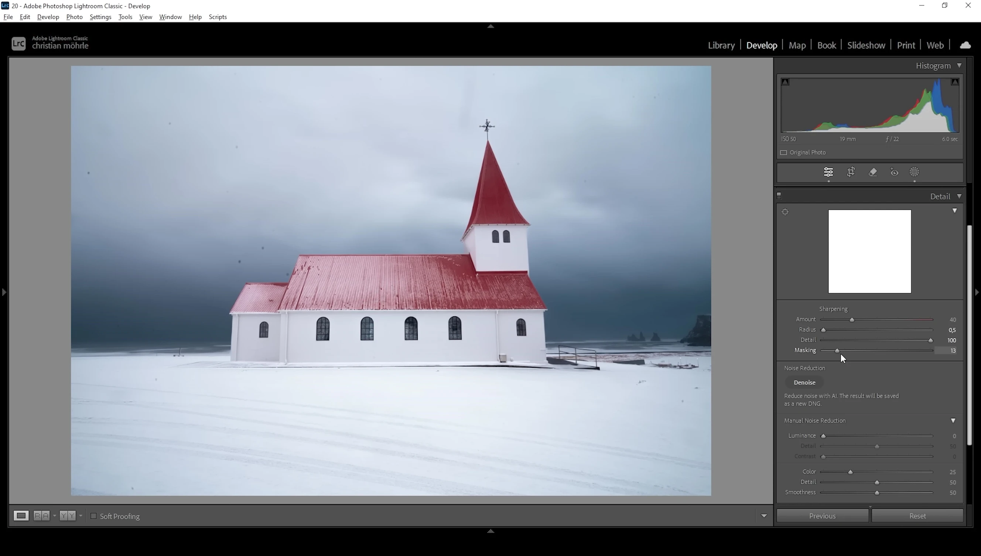Switch to the Book module
Screen dimensions: 981x556
826,45
